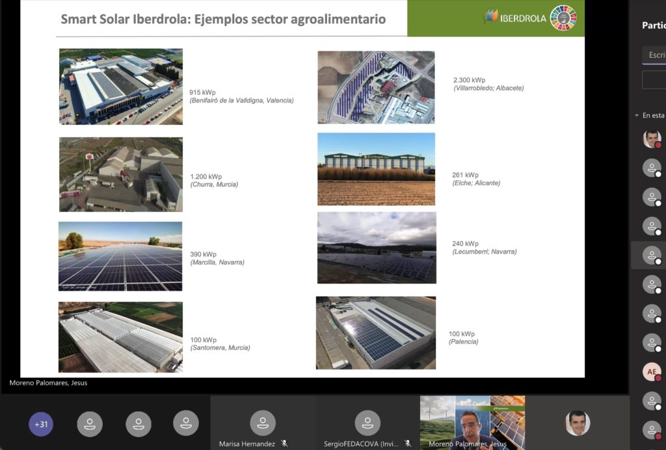Click SergioFEDACOVA's muted microphone icon
The height and width of the screenshot is (450, 666).
pyautogui.click(x=408, y=443)
